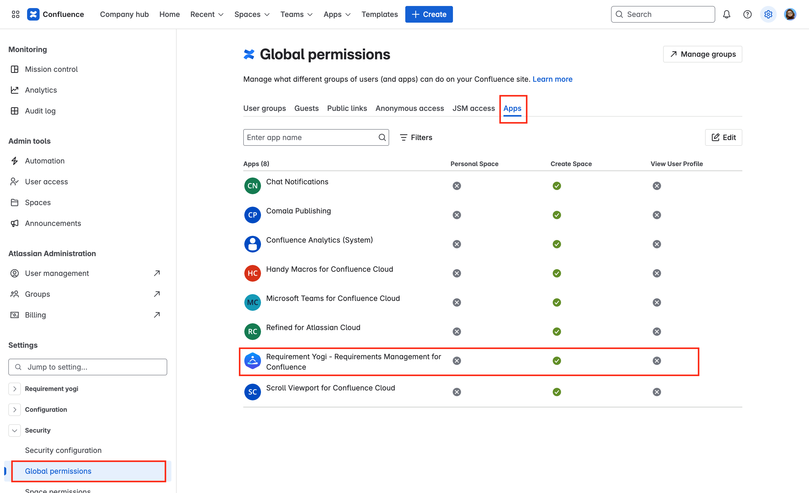The image size is (809, 493).
Task: Click the Manage groups button
Action: (x=702, y=54)
